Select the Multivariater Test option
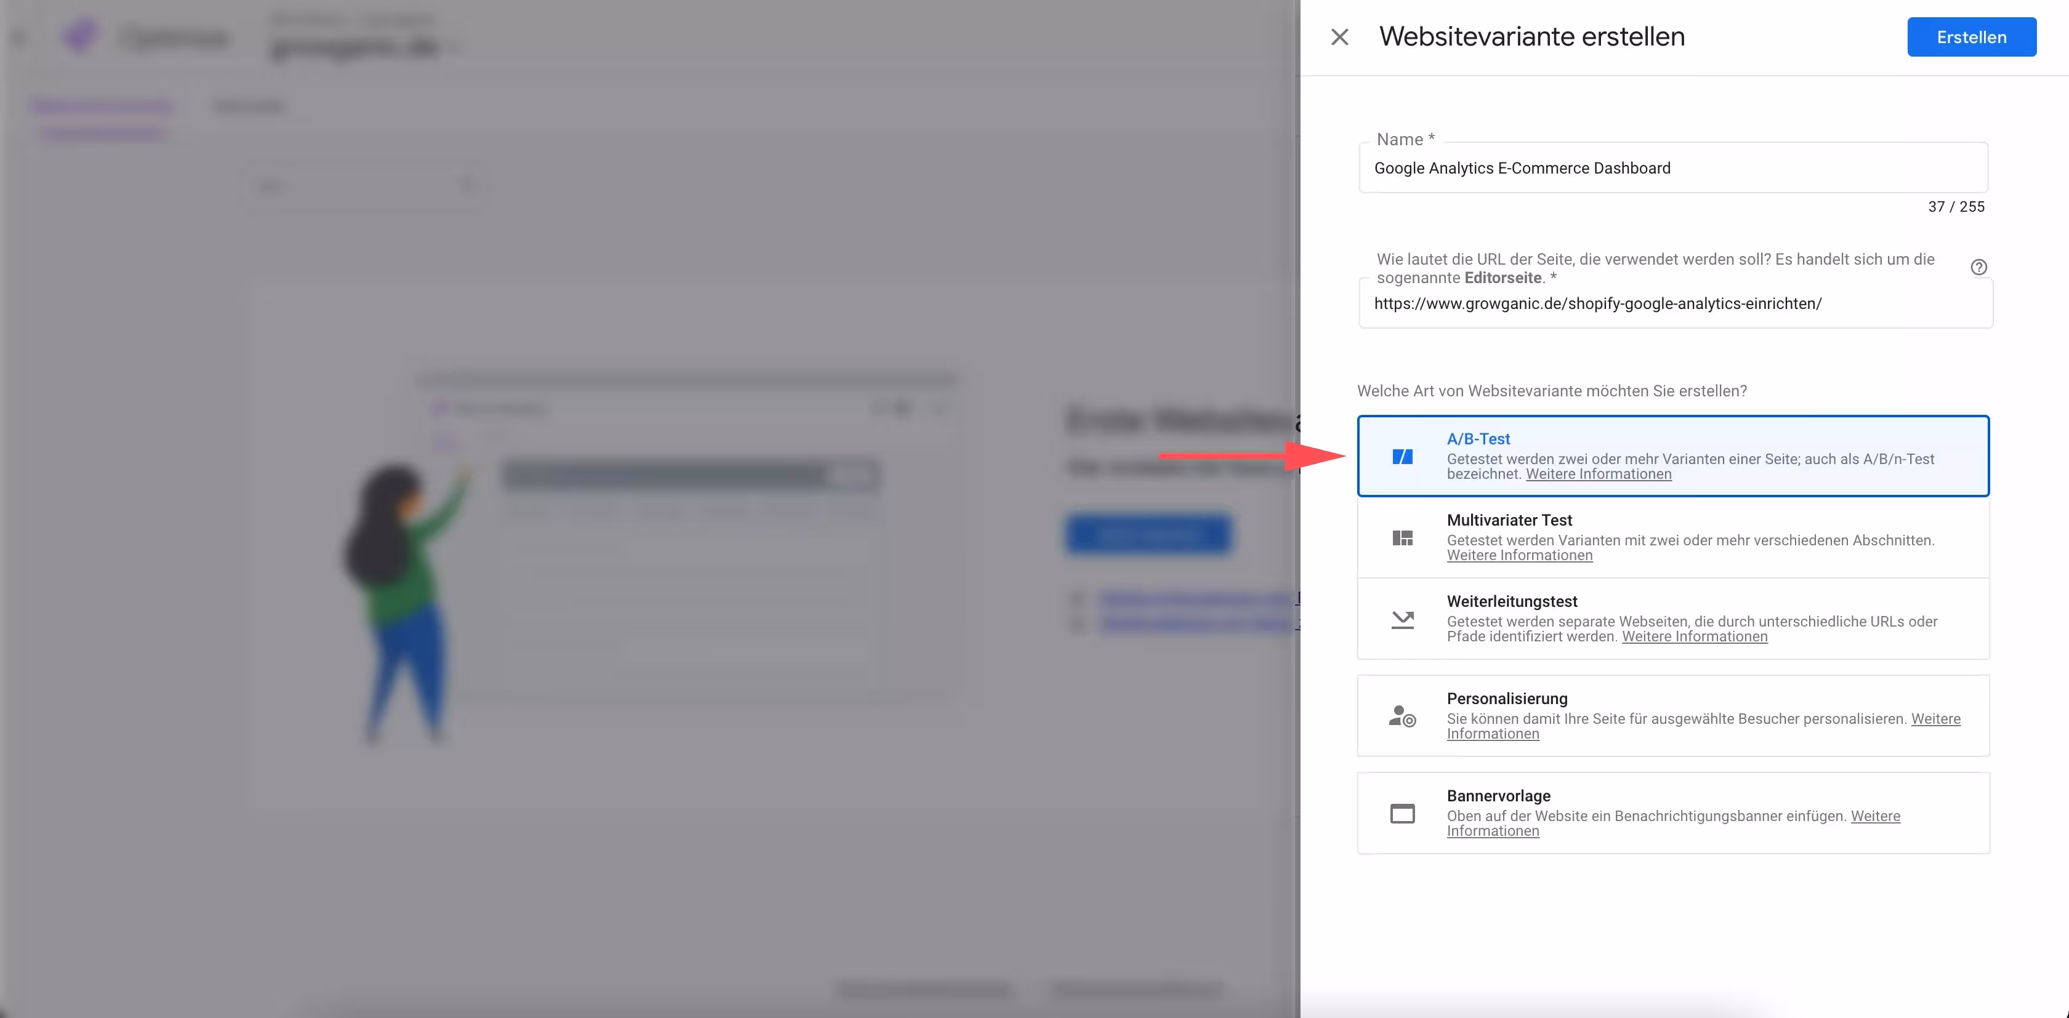The image size is (2069, 1018). tap(1673, 537)
